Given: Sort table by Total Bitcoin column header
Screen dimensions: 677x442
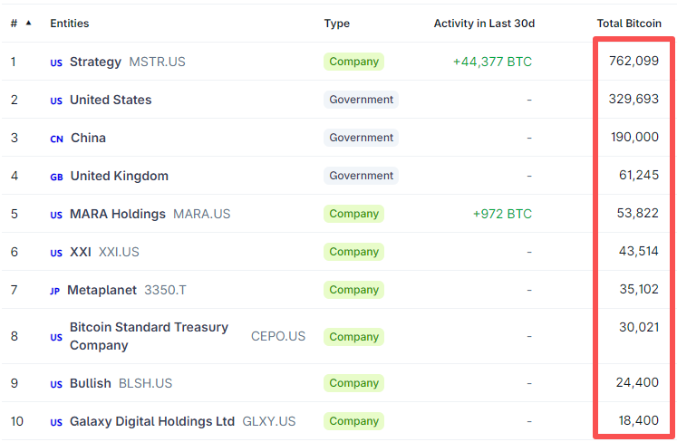Looking at the screenshot, I should click(x=629, y=24).
